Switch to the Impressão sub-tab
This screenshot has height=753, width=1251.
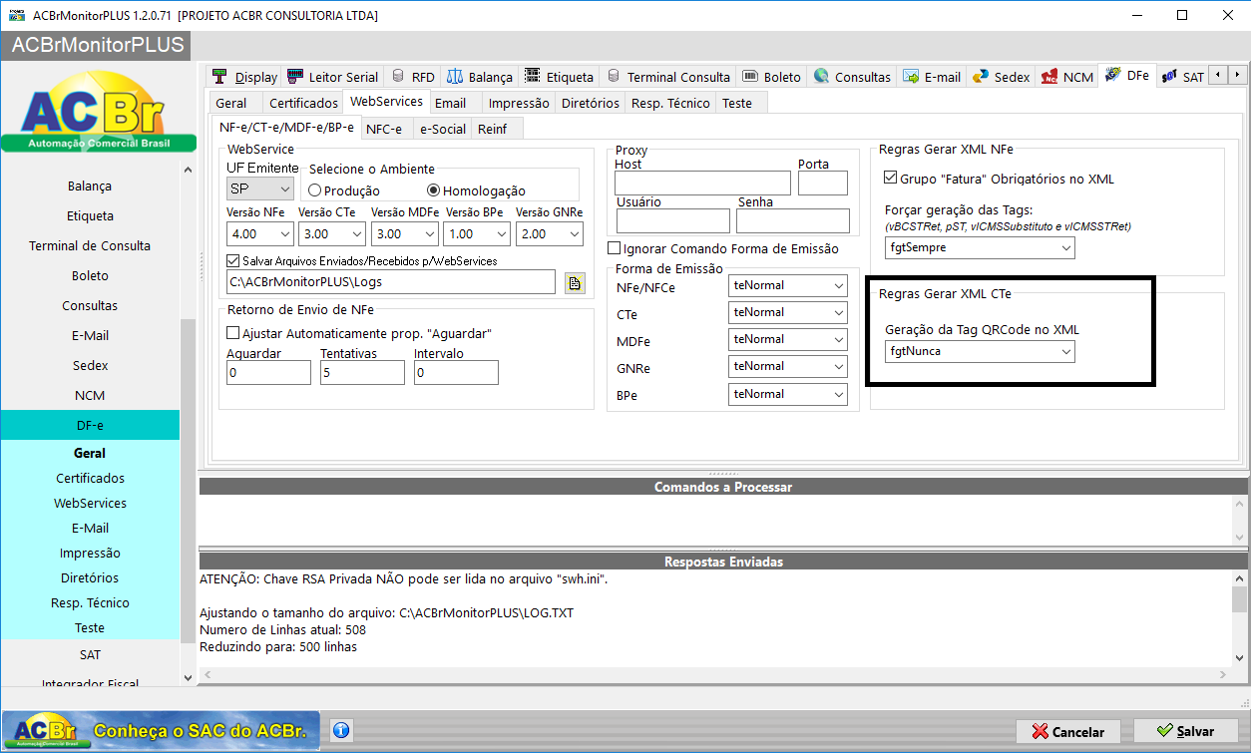[x=519, y=103]
